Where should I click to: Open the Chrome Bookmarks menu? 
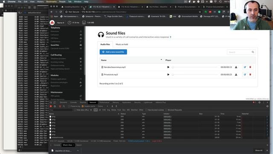(51, 2)
